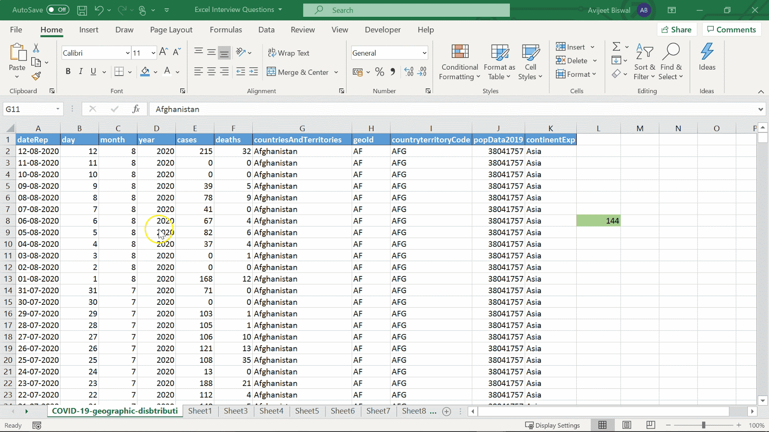Toggle Bold formatting

point(68,72)
